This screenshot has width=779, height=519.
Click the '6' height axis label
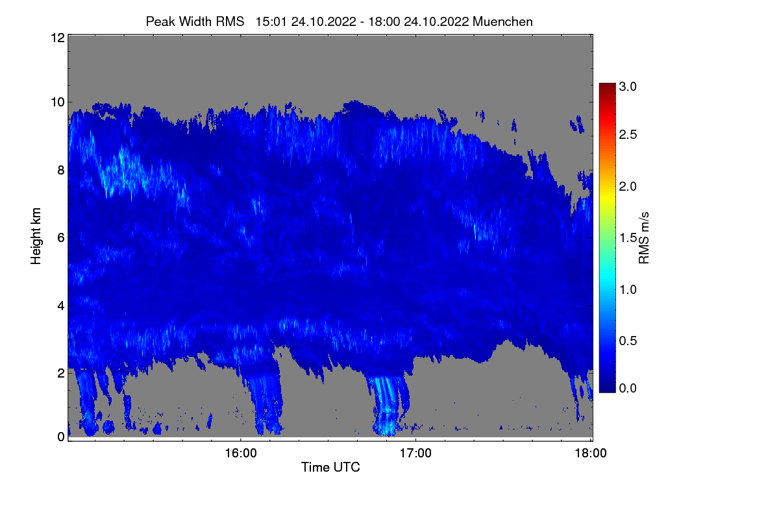point(60,238)
